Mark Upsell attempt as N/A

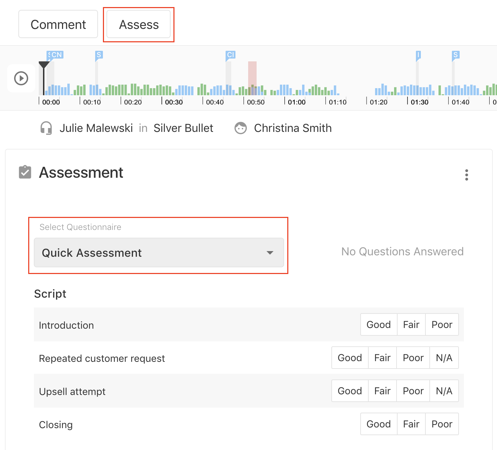(444, 391)
